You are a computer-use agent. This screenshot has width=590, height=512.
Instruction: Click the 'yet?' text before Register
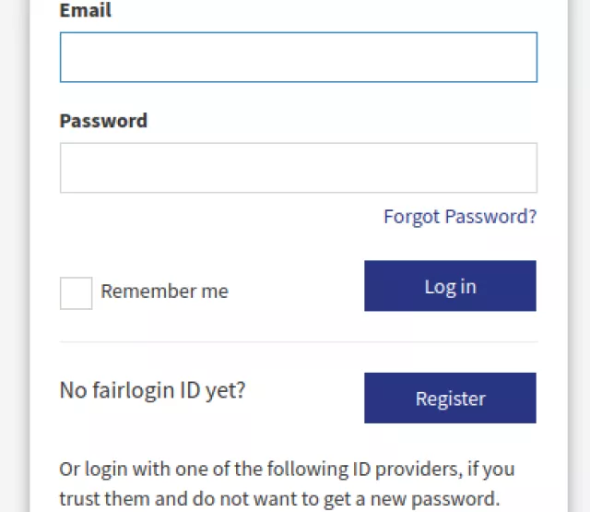coord(225,390)
